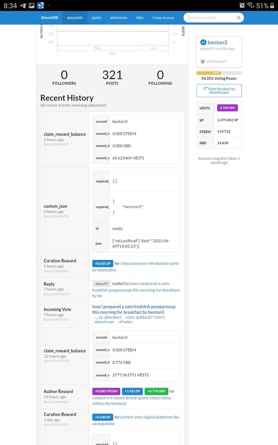278x445 pixels.
Task: Click the 54% voting power bar
Action: (x=219, y=73)
